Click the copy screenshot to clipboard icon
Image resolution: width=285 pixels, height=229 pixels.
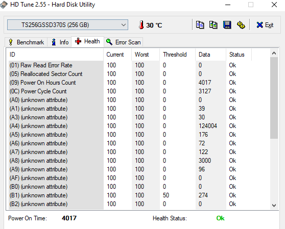click(x=213, y=25)
